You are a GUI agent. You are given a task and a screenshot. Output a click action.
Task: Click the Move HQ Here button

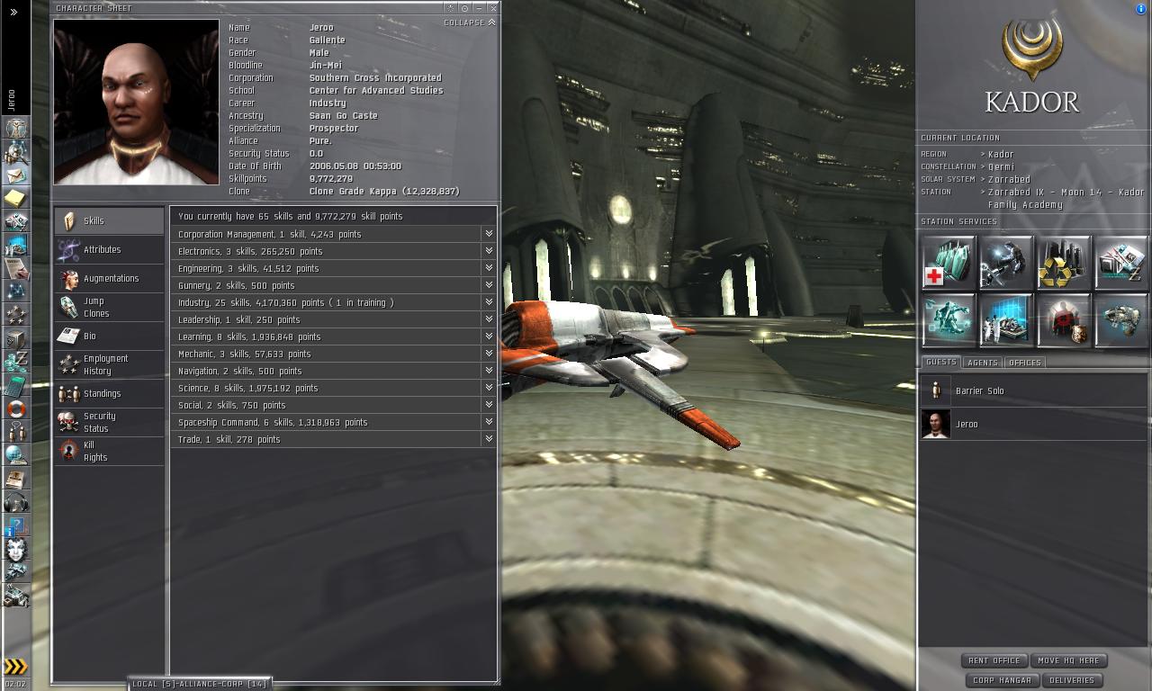tap(1068, 660)
